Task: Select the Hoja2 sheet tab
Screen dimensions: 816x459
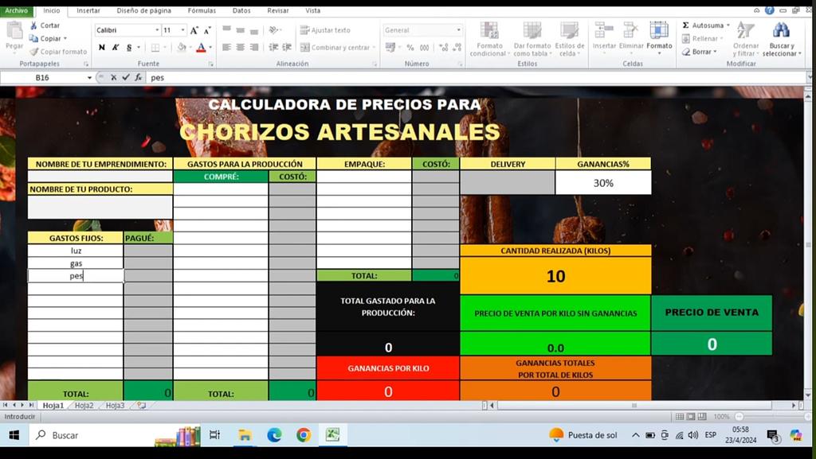Action: point(84,405)
